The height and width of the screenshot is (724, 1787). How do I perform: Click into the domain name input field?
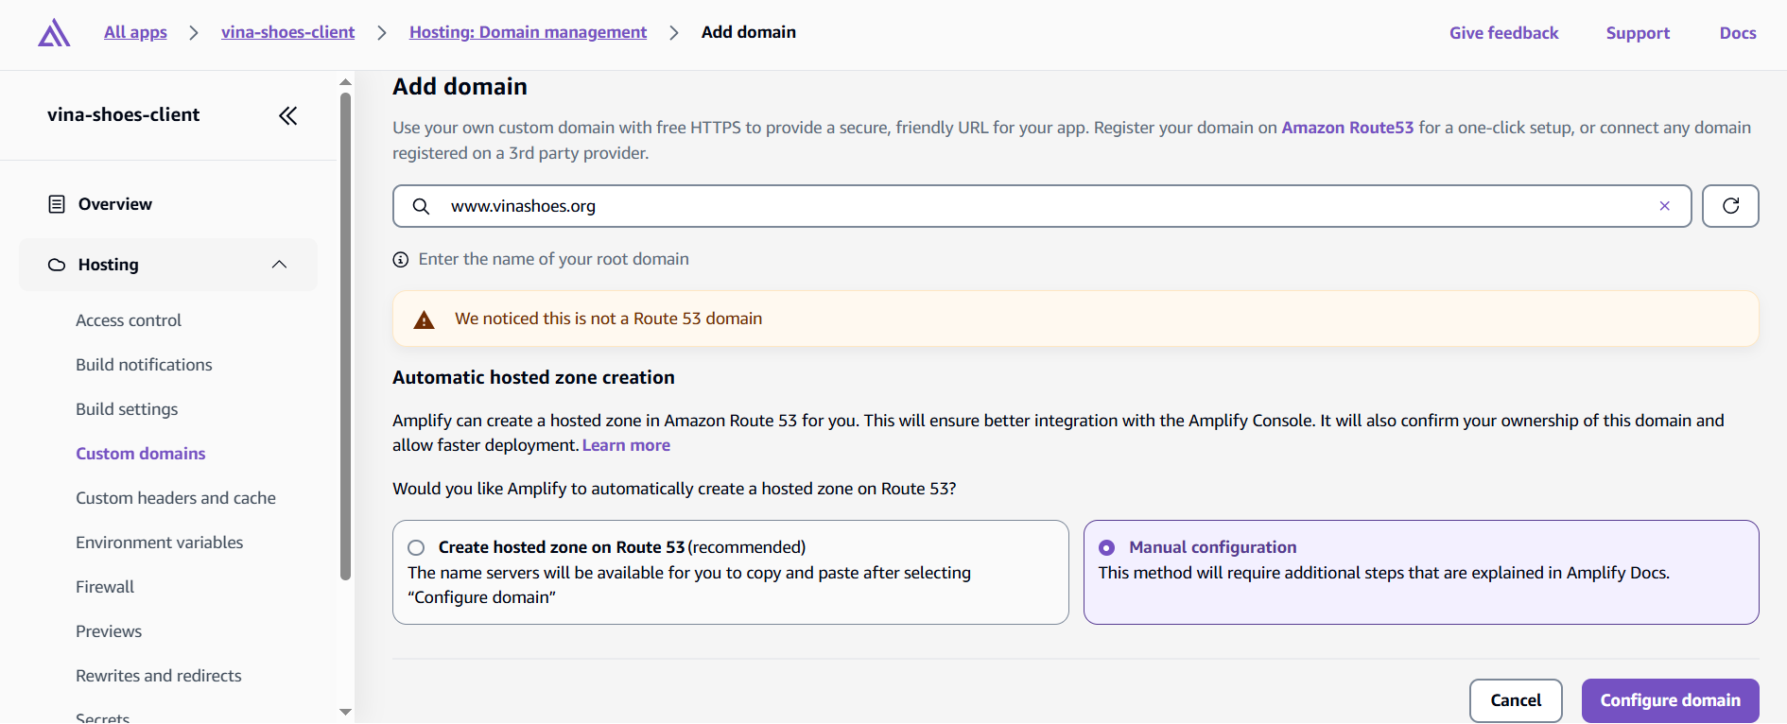[1042, 206]
